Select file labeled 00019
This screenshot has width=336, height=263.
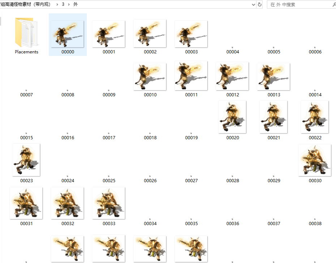coord(192,138)
